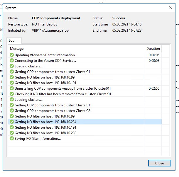
Task: Select the Getting CDP components from cluster Cluster02 row
Action: (52, 111)
